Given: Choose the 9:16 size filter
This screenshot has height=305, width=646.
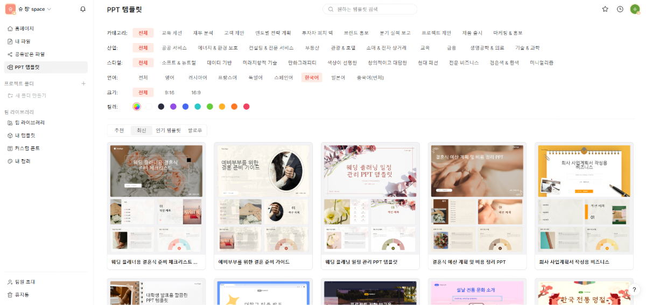Looking at the screenshot, I should click(170, 93).
